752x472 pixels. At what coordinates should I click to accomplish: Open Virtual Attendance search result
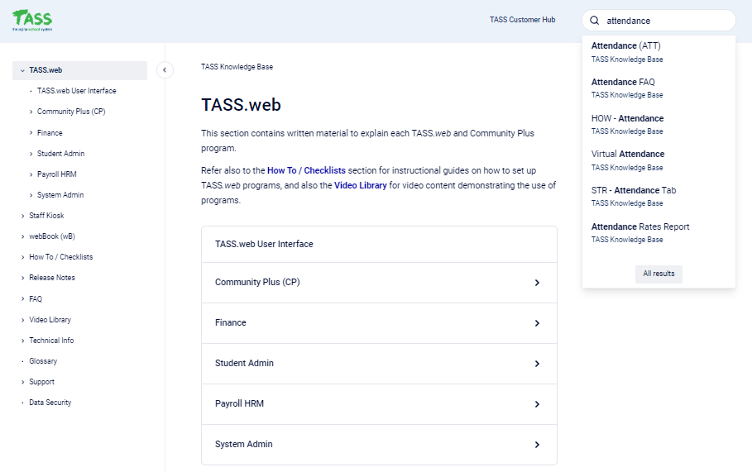(x=627, y=155)
